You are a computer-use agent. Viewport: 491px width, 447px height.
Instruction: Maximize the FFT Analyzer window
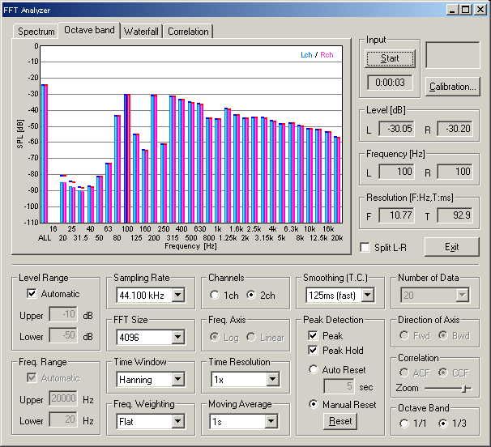(465, 10)
